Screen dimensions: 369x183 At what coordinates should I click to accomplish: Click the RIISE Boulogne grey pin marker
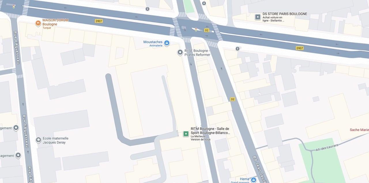point(180,53)
